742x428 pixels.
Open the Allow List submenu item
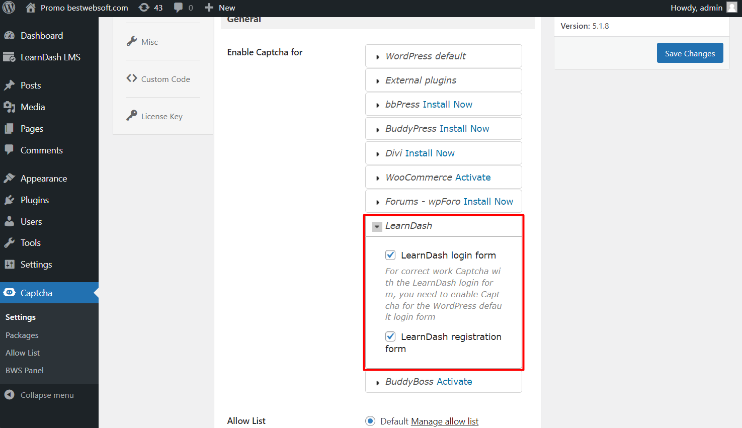tap(23, 353)
